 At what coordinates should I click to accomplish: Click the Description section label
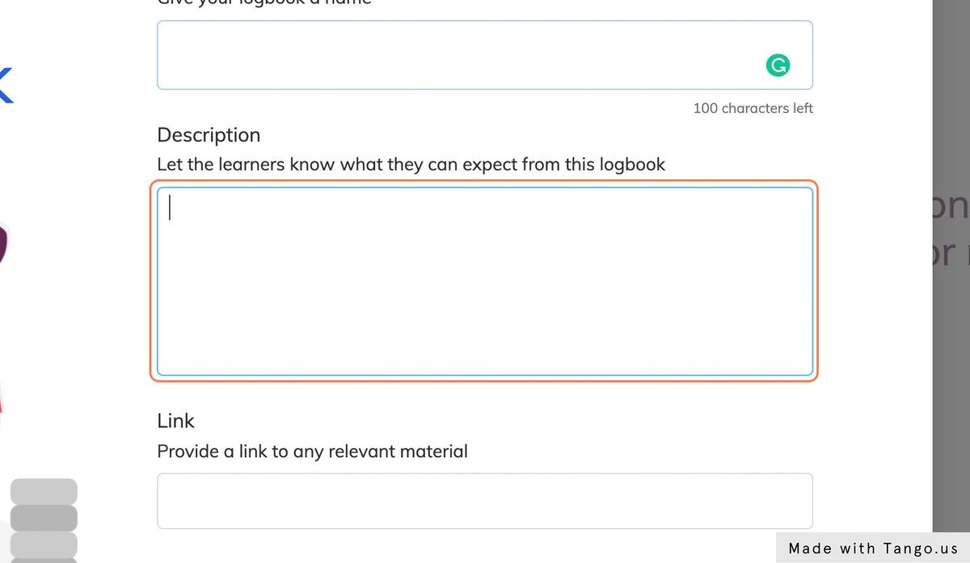click(209, 135)
